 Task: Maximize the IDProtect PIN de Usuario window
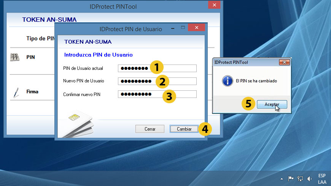tap(183, 27)
